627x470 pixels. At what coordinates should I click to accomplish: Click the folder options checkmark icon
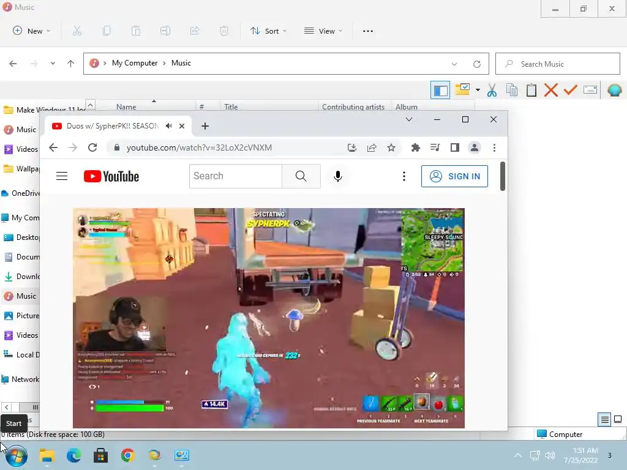coord(462,89)
